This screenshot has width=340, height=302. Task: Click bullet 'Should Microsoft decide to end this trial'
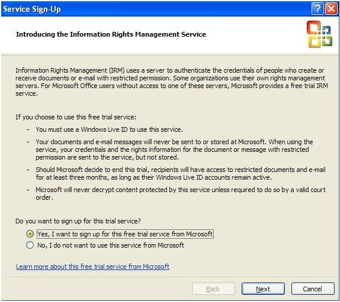pyautogui.click(x=181, y=174)
